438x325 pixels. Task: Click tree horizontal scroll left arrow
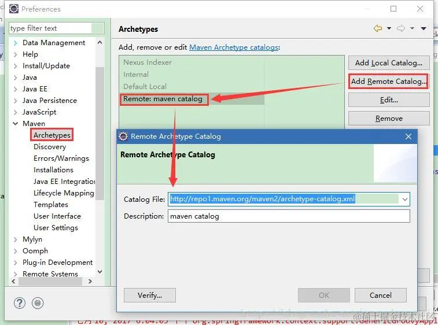14,281
